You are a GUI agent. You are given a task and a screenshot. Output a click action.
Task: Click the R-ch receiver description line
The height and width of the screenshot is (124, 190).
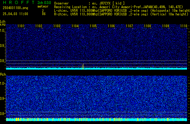121,14
